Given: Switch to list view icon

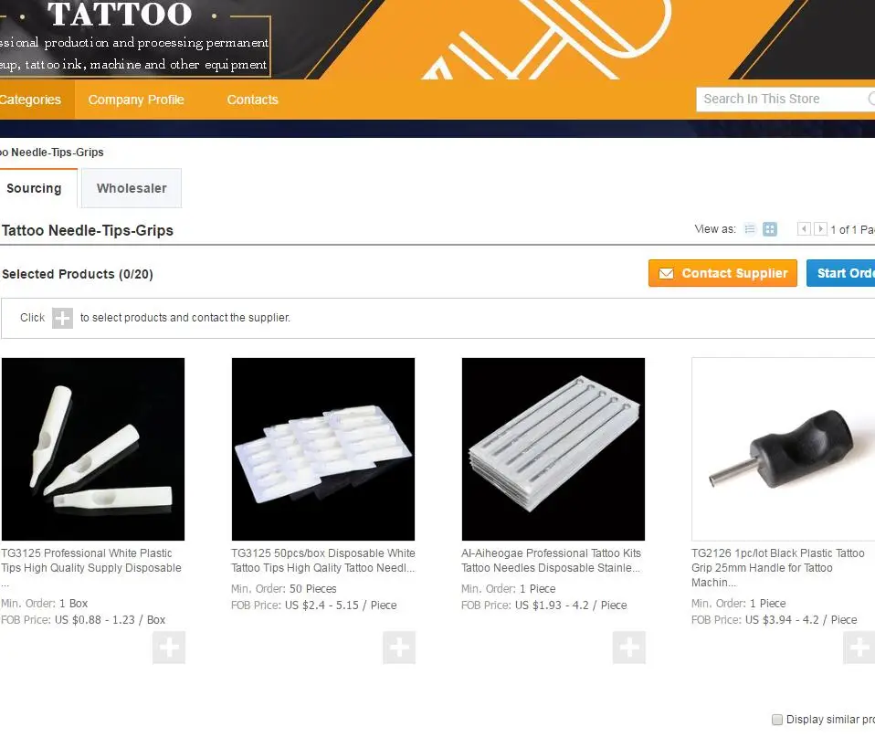Looking at the screenshot, I should click(750, 229).
